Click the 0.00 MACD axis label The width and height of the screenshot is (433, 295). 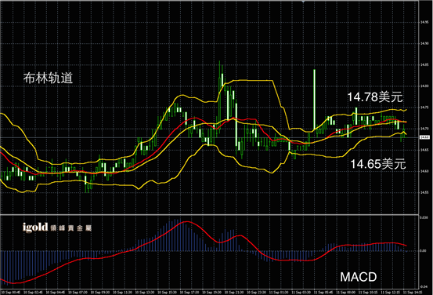coord(423,251)
